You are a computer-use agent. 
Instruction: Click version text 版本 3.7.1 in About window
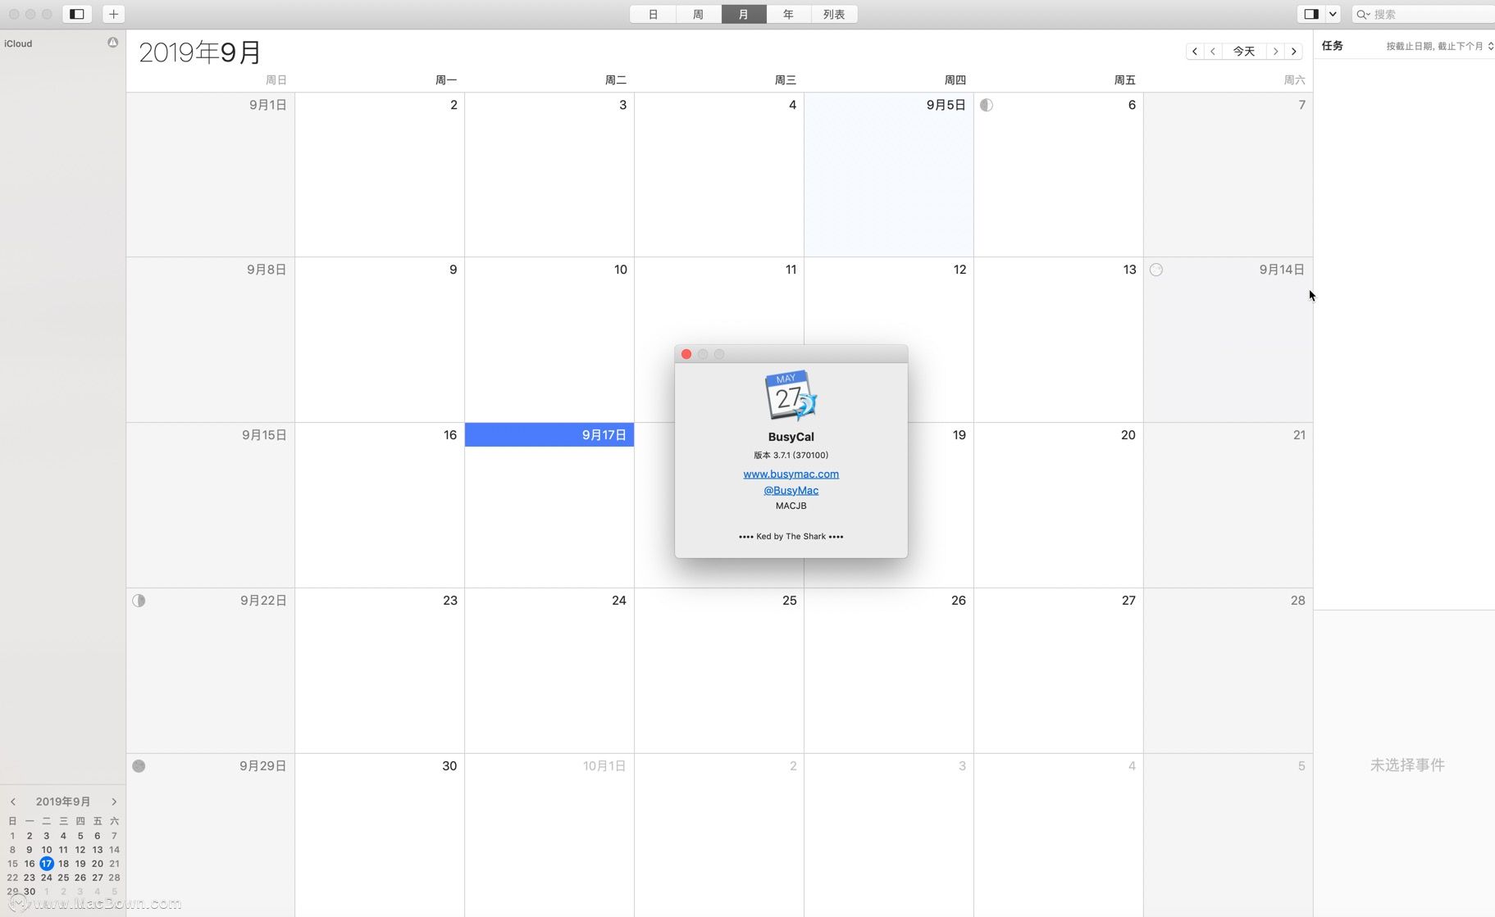pos(791,455)
